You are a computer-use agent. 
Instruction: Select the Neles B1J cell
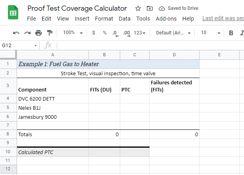(53, 108)
